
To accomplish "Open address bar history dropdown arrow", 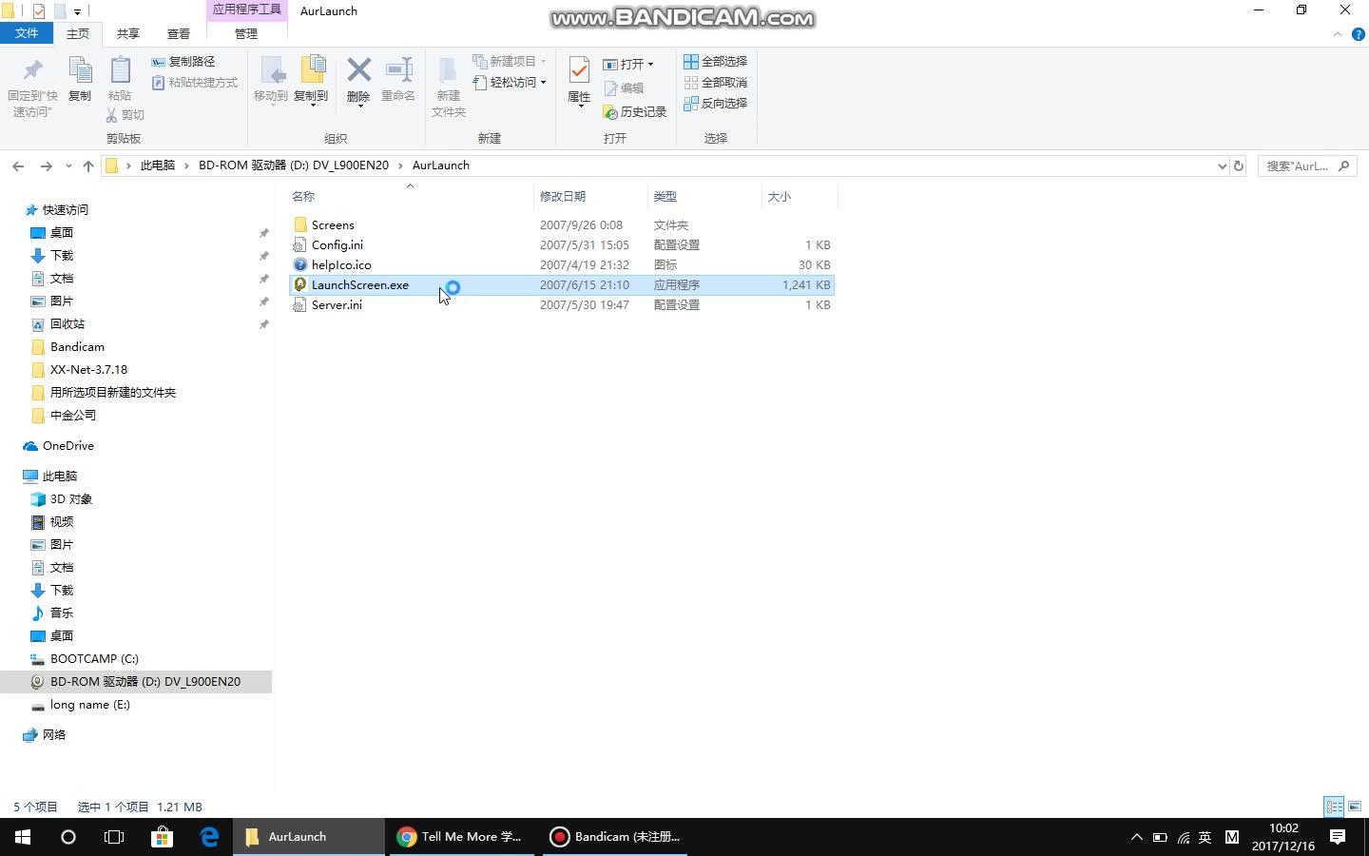I will click(x=1222, y=165).
